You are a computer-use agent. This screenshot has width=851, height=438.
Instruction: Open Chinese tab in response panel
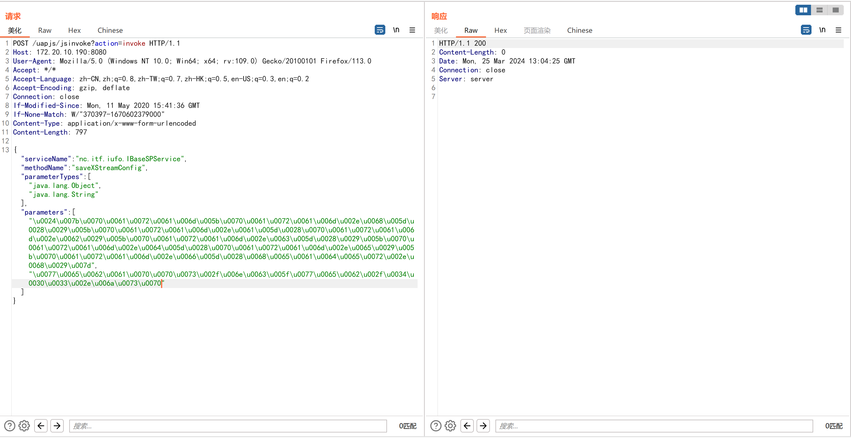[579, 30]
